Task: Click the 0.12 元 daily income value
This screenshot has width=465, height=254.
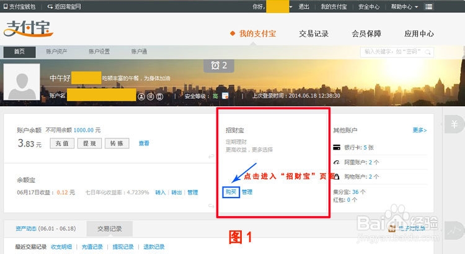Action: (66, 193)
